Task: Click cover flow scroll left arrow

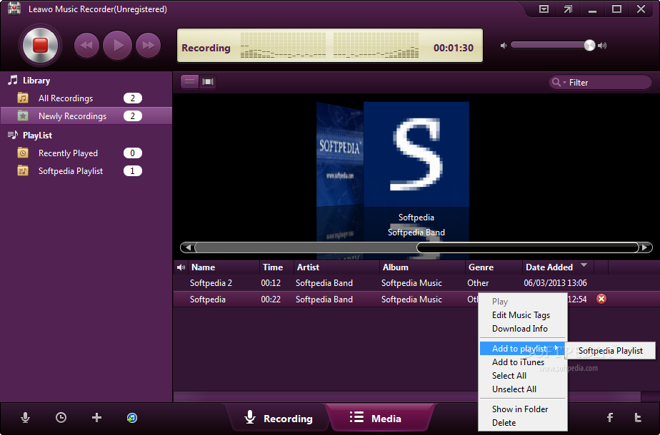Action: coord(188,247)
